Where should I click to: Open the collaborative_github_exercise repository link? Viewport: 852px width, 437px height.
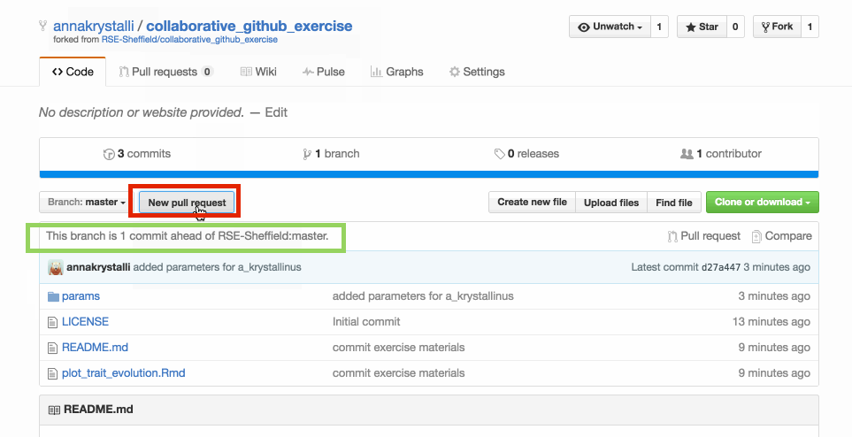[249, 26]
